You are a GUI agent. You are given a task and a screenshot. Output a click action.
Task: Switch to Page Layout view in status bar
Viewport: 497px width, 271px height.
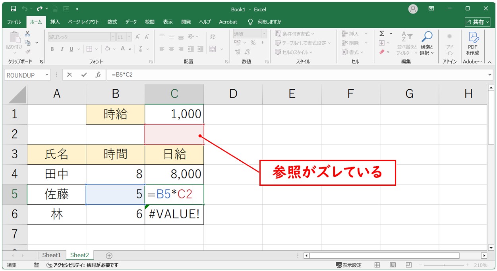pyautogui.click(x=393, y=265)
